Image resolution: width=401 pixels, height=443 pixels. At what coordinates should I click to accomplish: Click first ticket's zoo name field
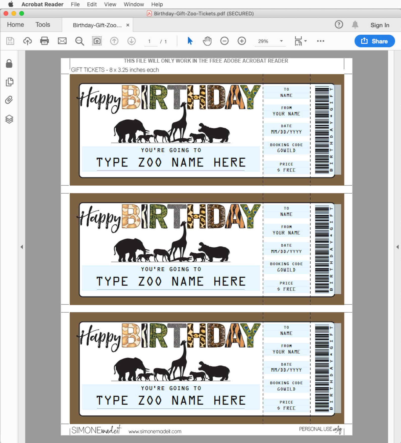[171, 162]
